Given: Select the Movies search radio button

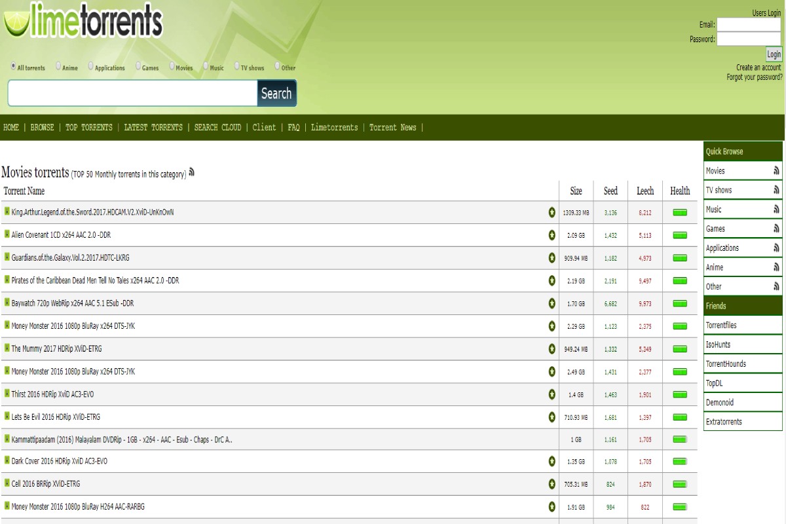Looking at the screenshot, I should click(172, 66).
